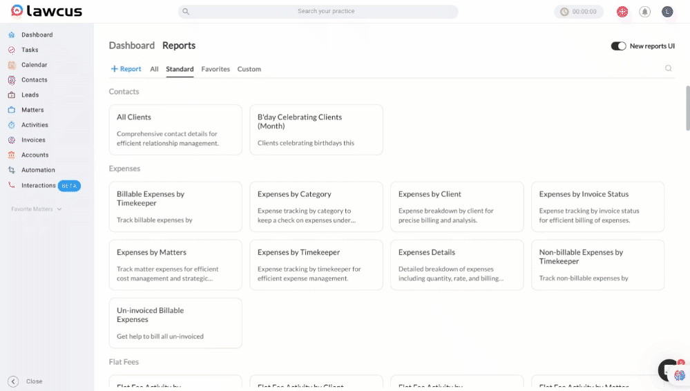Screen dimensions: 690x391
Task: Click the Flat Fees section heading
Action: pos(124,362)
